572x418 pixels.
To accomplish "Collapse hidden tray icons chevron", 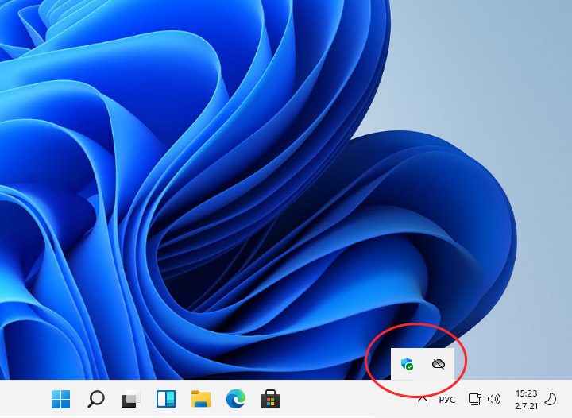I will point(423,399).
